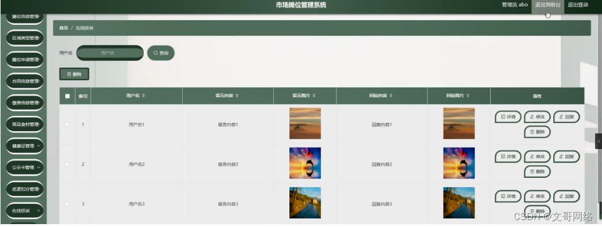Open 回复图片 thumbnail for 用户名2
Screen dimensions: 602x227
[x=459, y=163]
